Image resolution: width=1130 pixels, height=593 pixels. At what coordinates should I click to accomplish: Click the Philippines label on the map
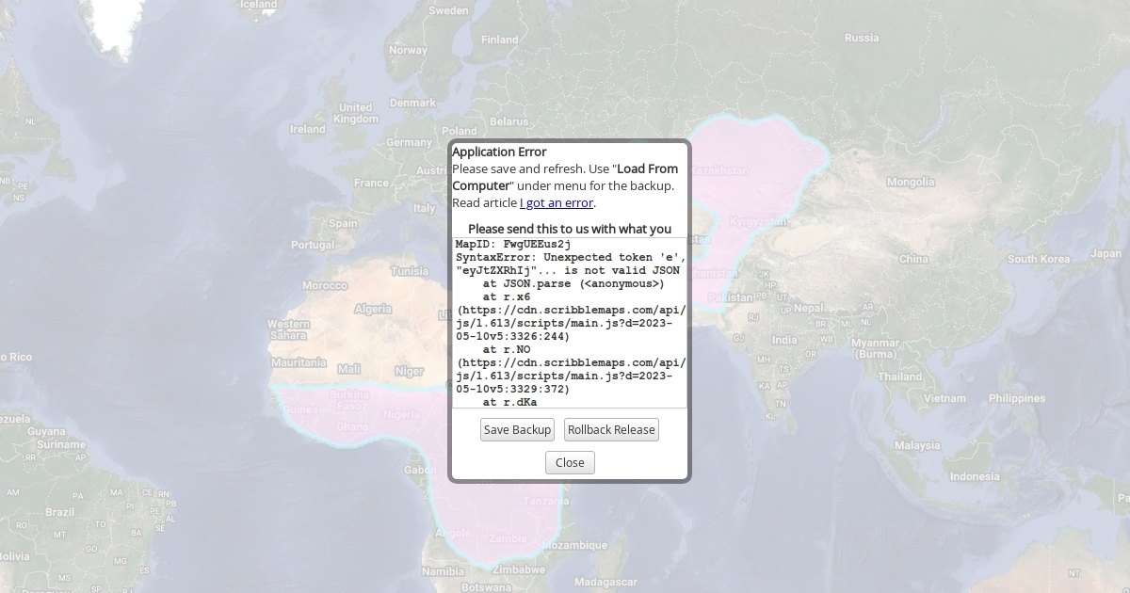point(1017,398)
